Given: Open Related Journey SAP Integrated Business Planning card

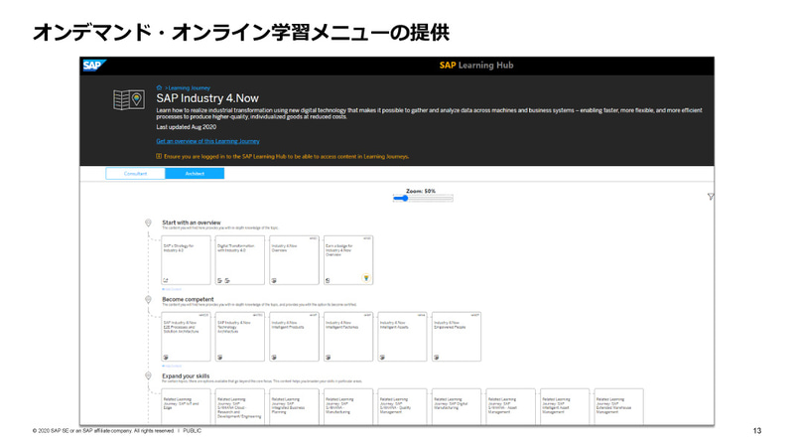Looking at the screenshot, I should click(294, 406).
